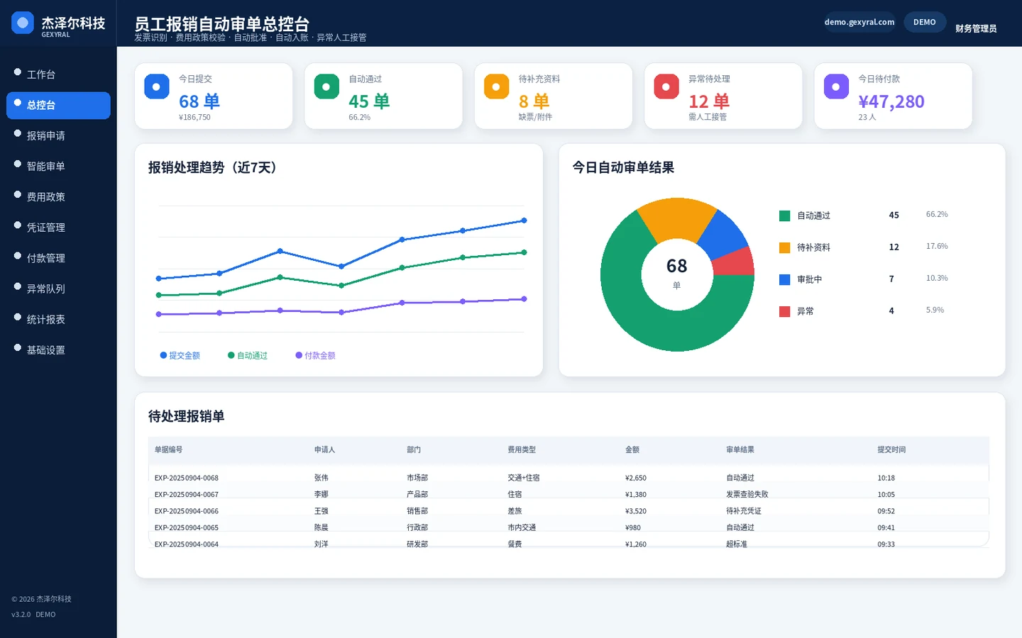Select 总控台 in the sidebar
The image size is (1022, 638).
tap(58, 105)
